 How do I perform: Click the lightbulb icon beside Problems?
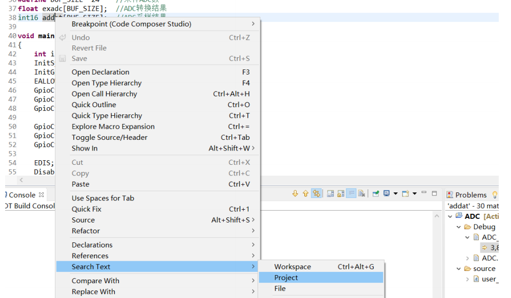[x=494, y=194]
